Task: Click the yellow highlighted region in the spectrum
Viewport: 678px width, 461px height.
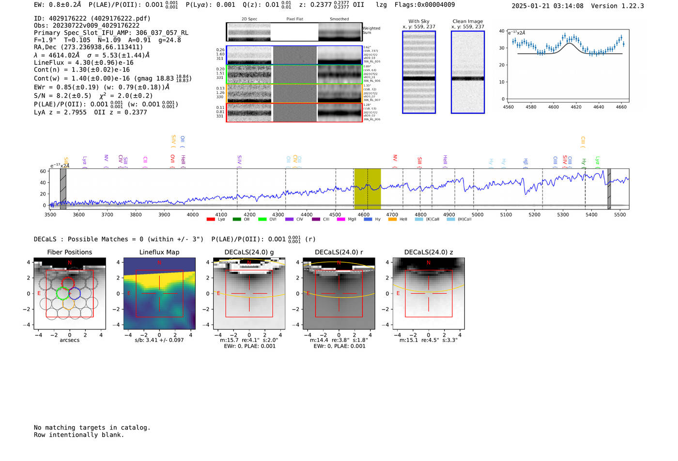Action: (x=367, y=189)
